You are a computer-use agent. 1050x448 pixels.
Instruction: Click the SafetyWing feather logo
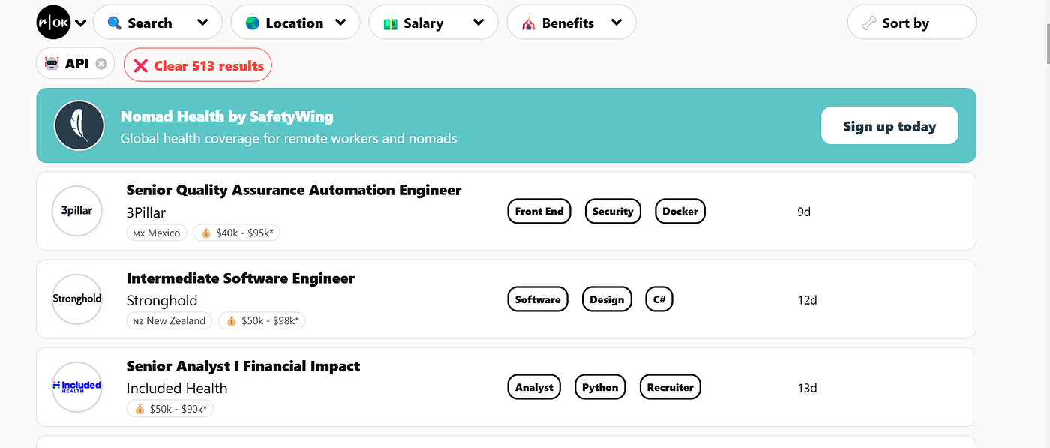coord(79,125)
